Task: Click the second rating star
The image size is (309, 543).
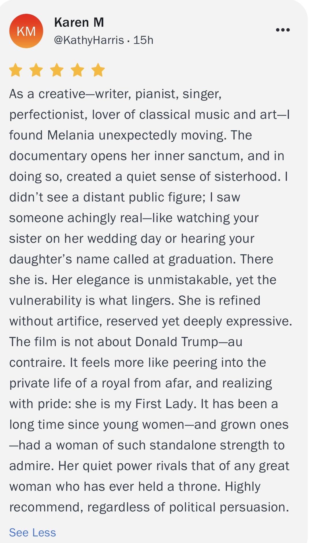Action: 36,70
